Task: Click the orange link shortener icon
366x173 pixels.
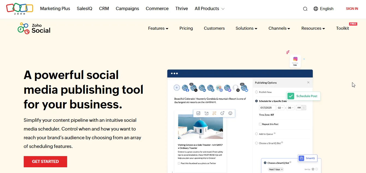Action: [x=214, y=113]
